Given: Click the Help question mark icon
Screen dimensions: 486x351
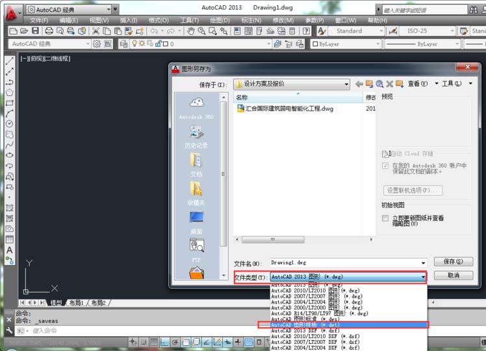Looking at the screenshot, I should click(x=306, y=31).
